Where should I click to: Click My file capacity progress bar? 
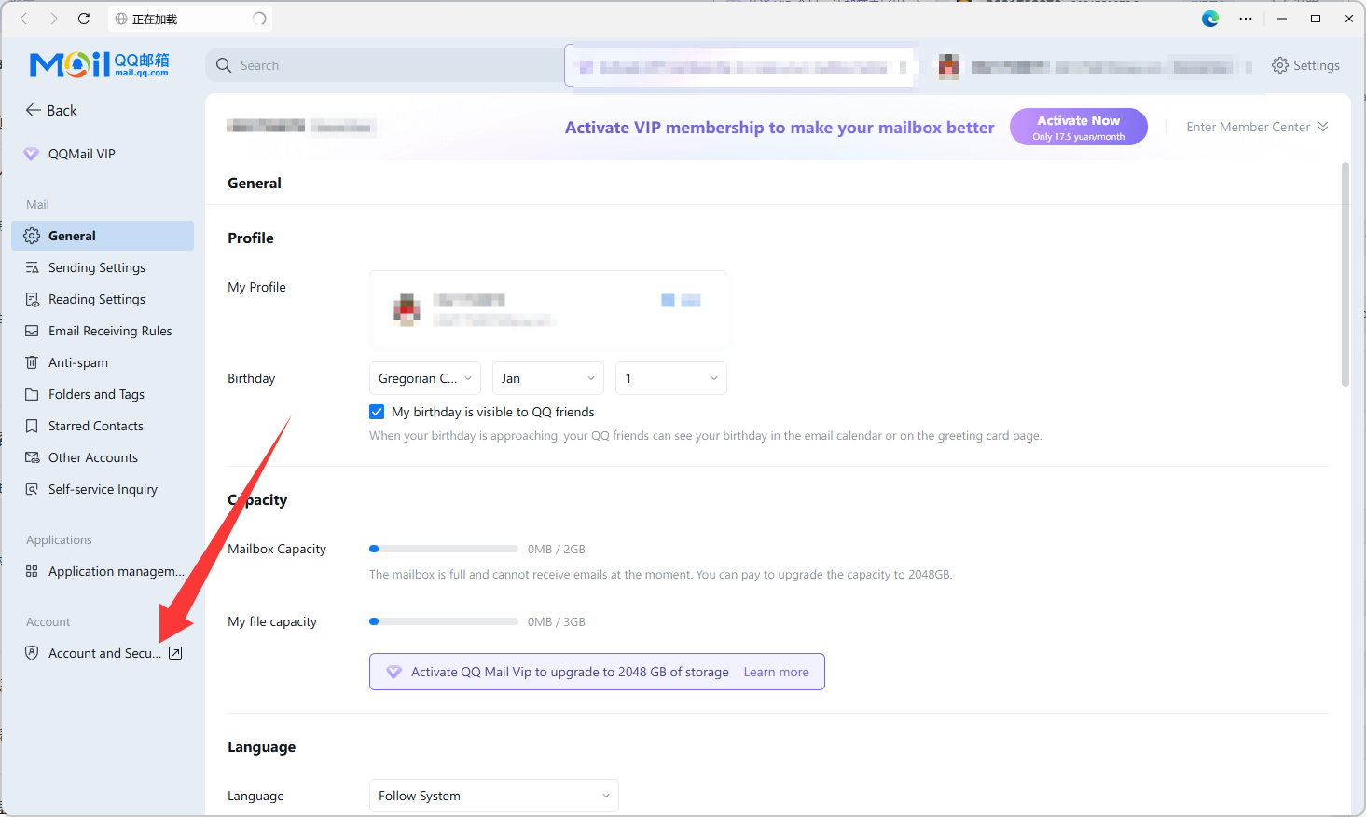point(444,621)
